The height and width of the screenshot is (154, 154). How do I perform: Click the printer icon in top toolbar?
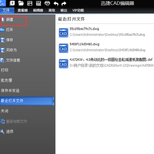pos(47,3)
